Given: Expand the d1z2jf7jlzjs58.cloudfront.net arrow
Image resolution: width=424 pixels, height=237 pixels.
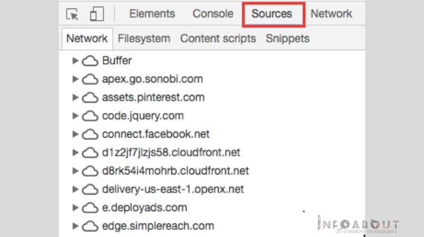Looking at the screenshot, I should click(x=76, y=152).
